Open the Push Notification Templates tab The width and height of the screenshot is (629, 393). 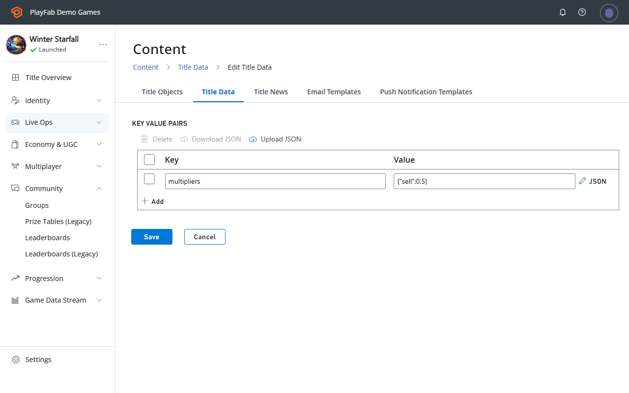426,92
